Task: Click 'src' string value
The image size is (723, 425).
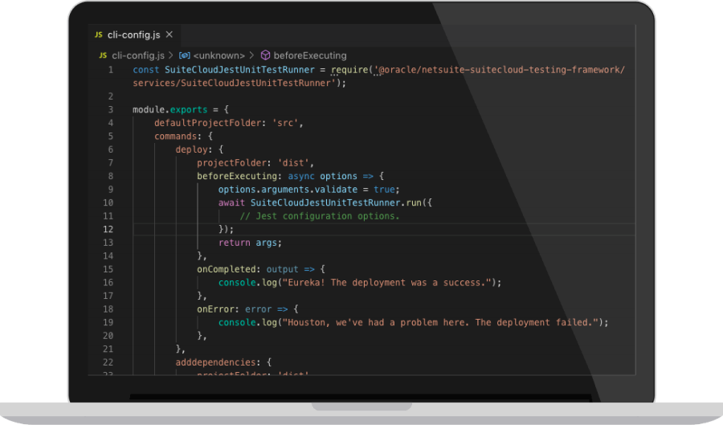Action: point(285,123)
